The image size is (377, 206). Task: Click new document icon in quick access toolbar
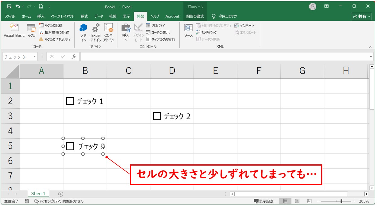[x=41, y=6]
